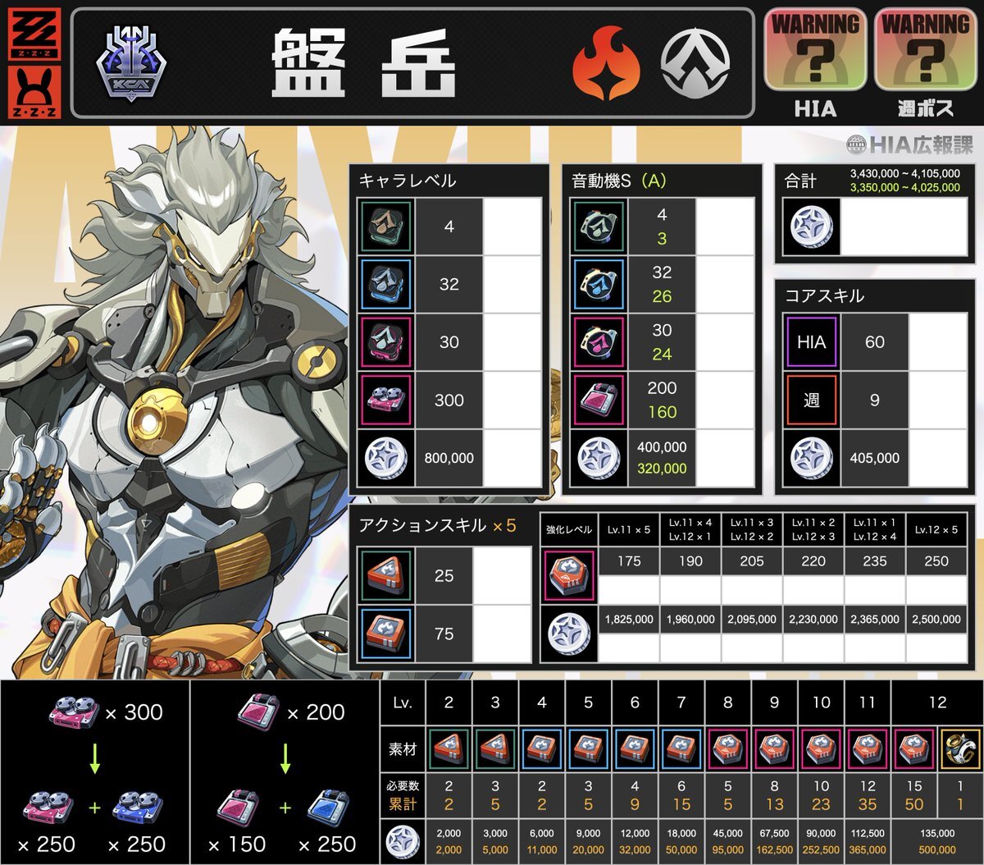Click the 盤岳 character name title
This screenshot has width=984, height=865.
(x=363, y=64)
